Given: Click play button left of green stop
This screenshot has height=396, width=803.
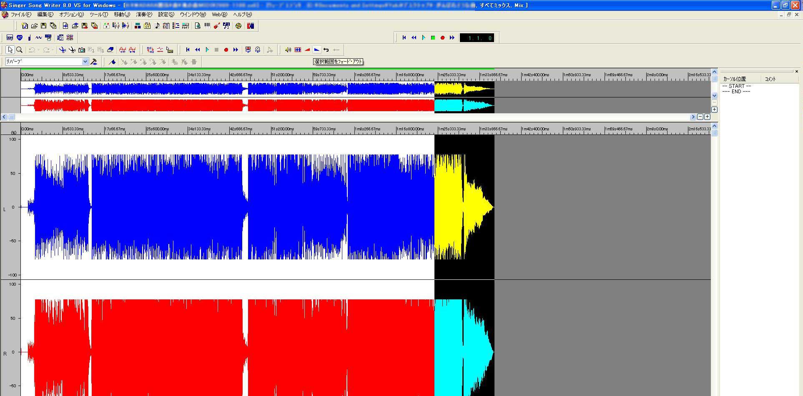Looking at the screenshot, I should pos(424,38).
